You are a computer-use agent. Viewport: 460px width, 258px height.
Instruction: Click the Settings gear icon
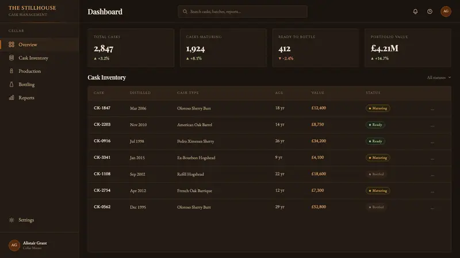click(x=11, y=220)
